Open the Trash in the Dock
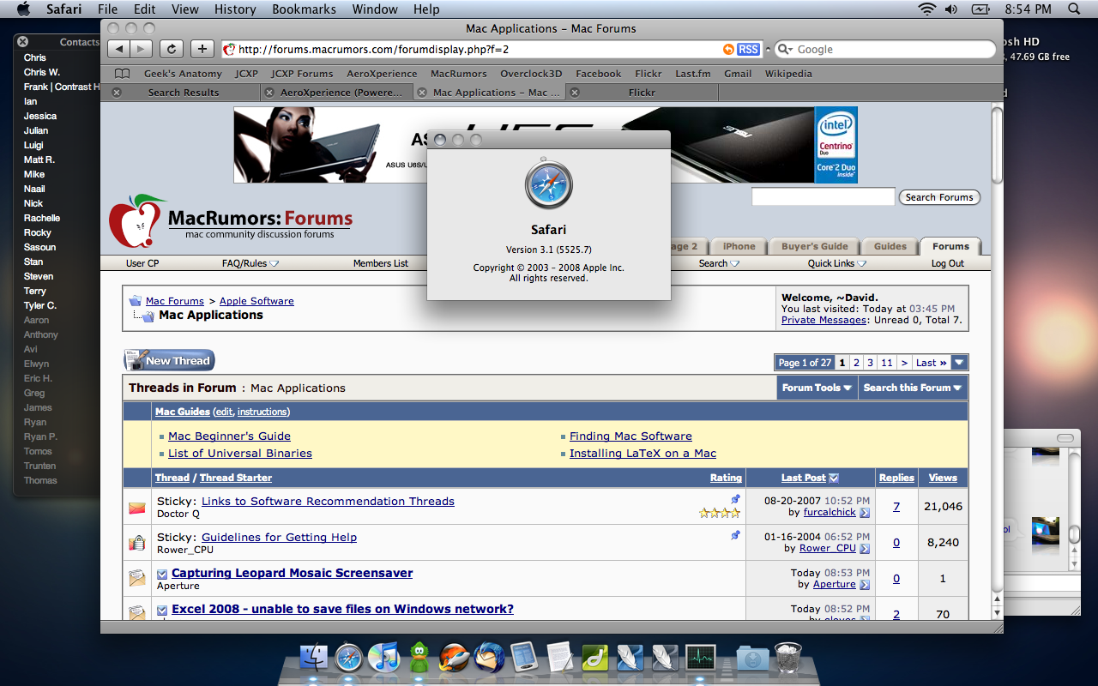 pos(787,659)
